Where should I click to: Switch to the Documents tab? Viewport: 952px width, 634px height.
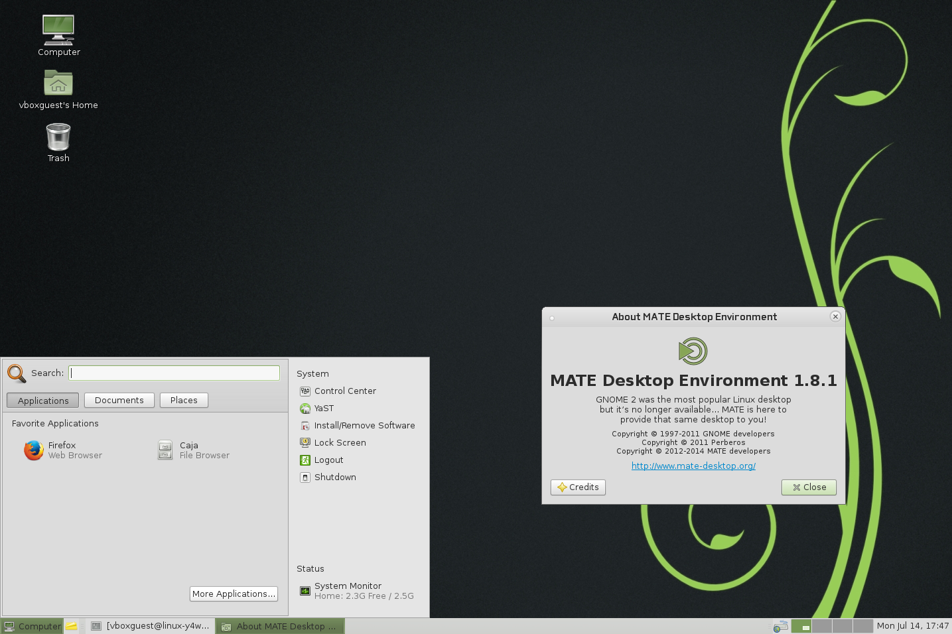[119, 401]
